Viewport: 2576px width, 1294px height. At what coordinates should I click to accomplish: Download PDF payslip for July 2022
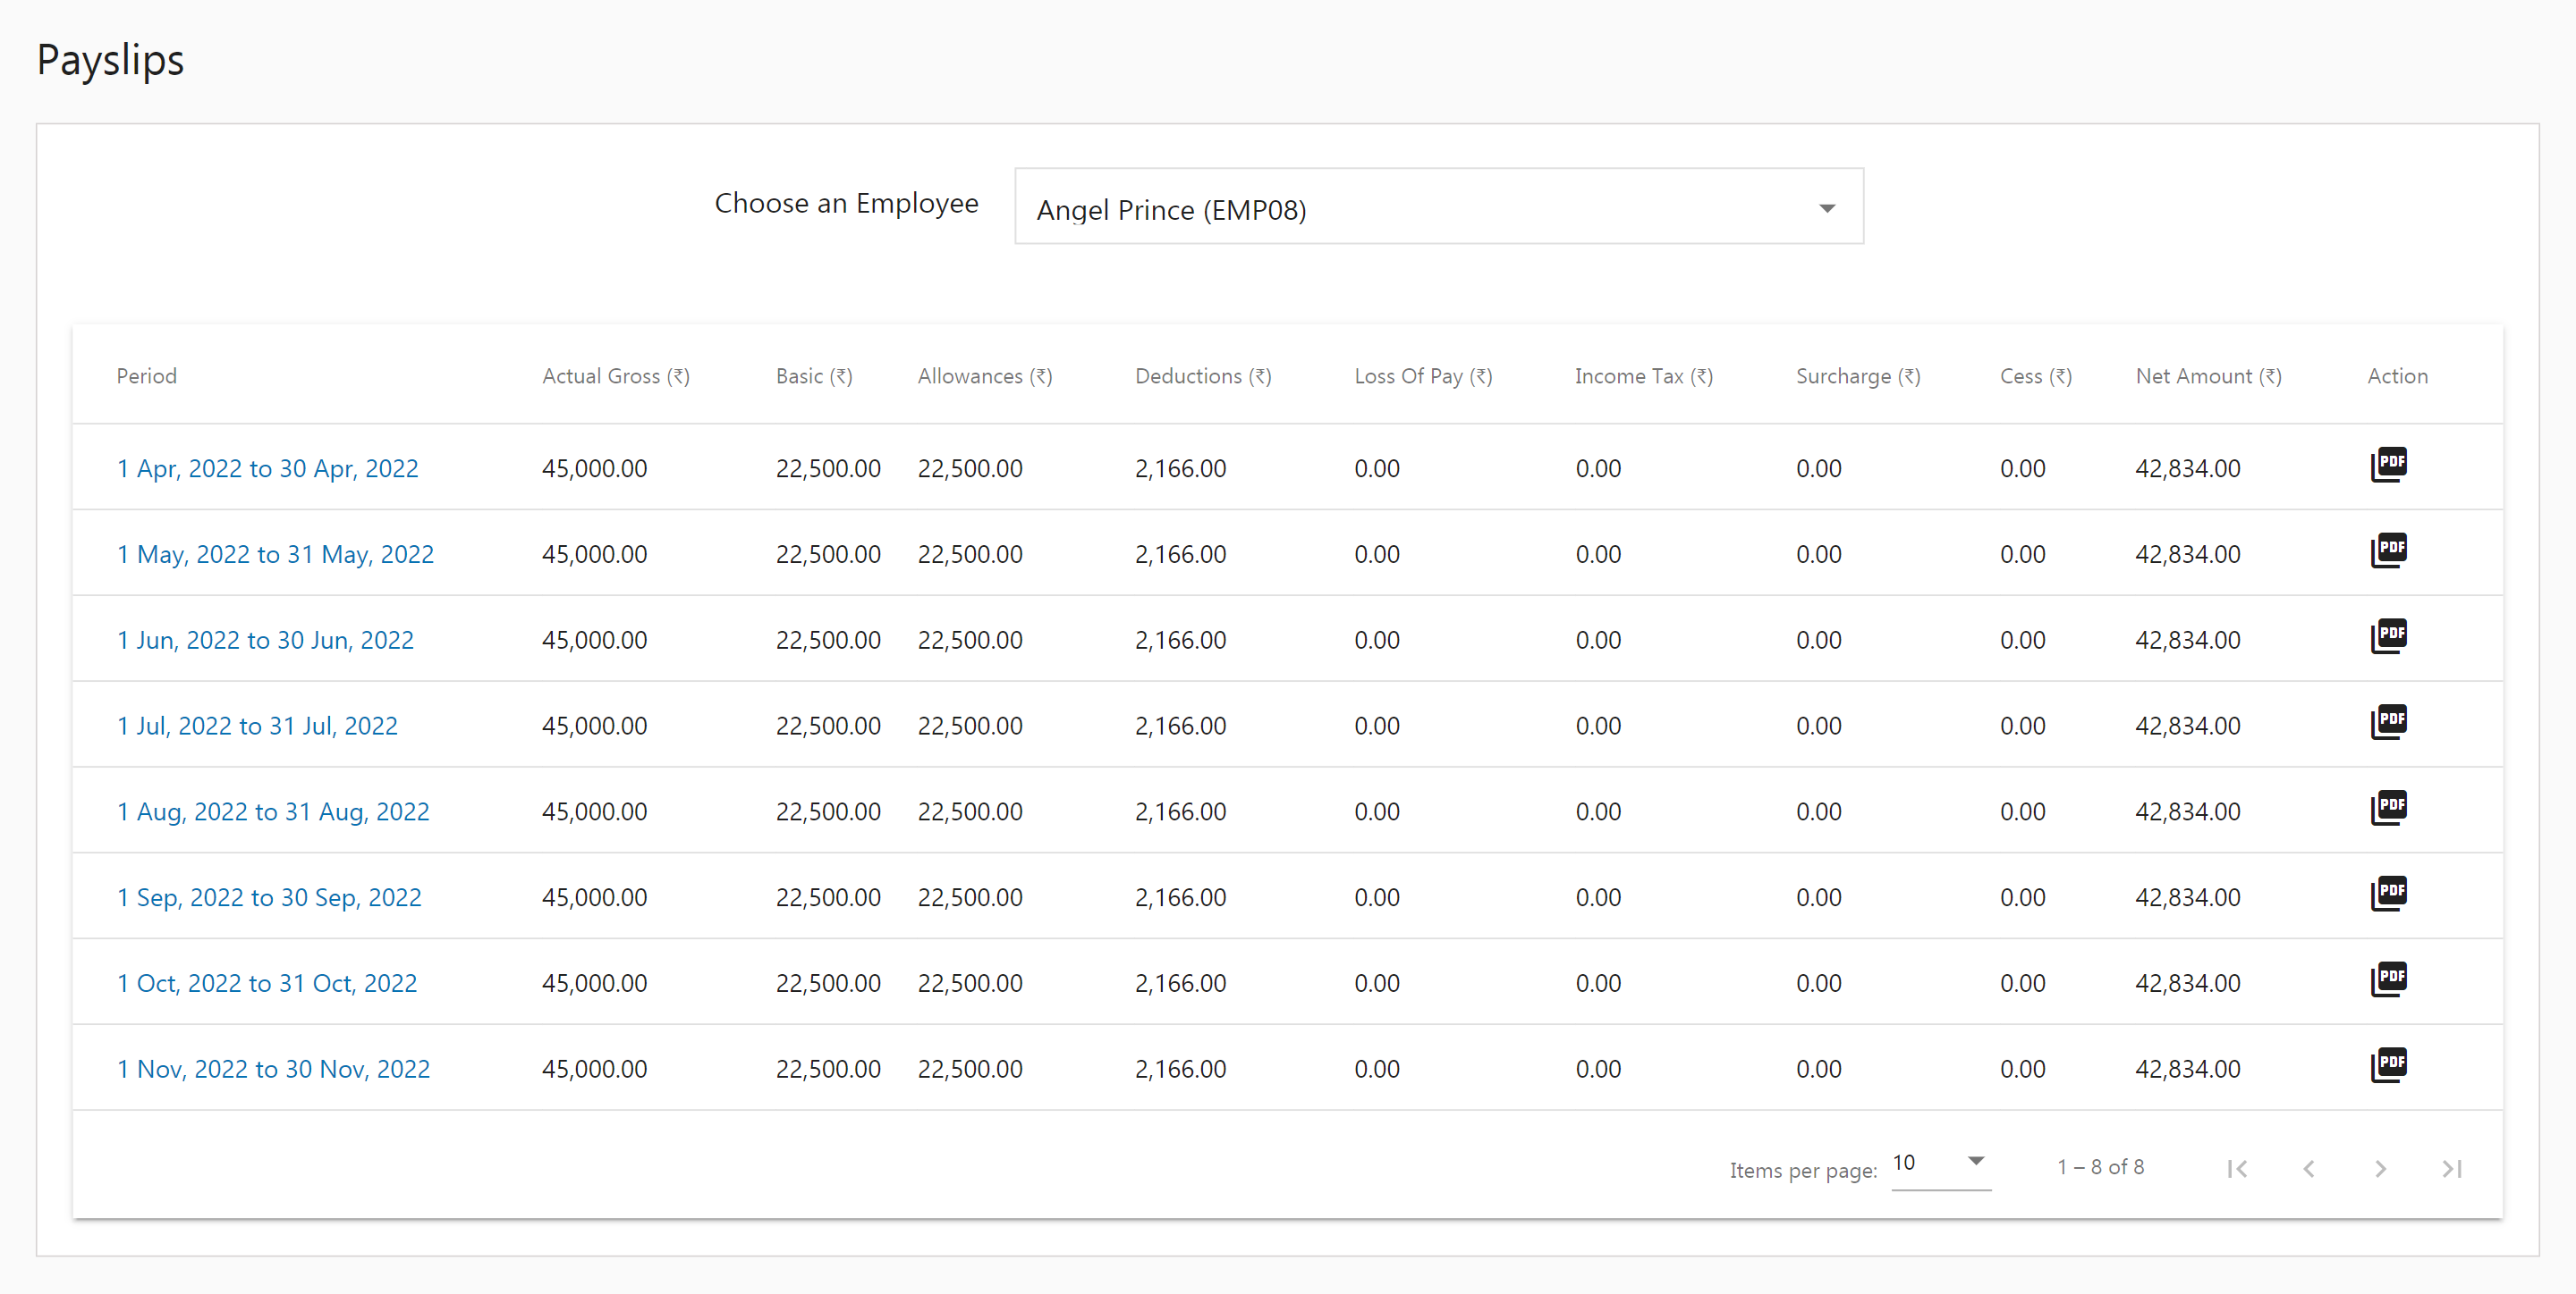pyautogui.click(x=2388, y=722)
